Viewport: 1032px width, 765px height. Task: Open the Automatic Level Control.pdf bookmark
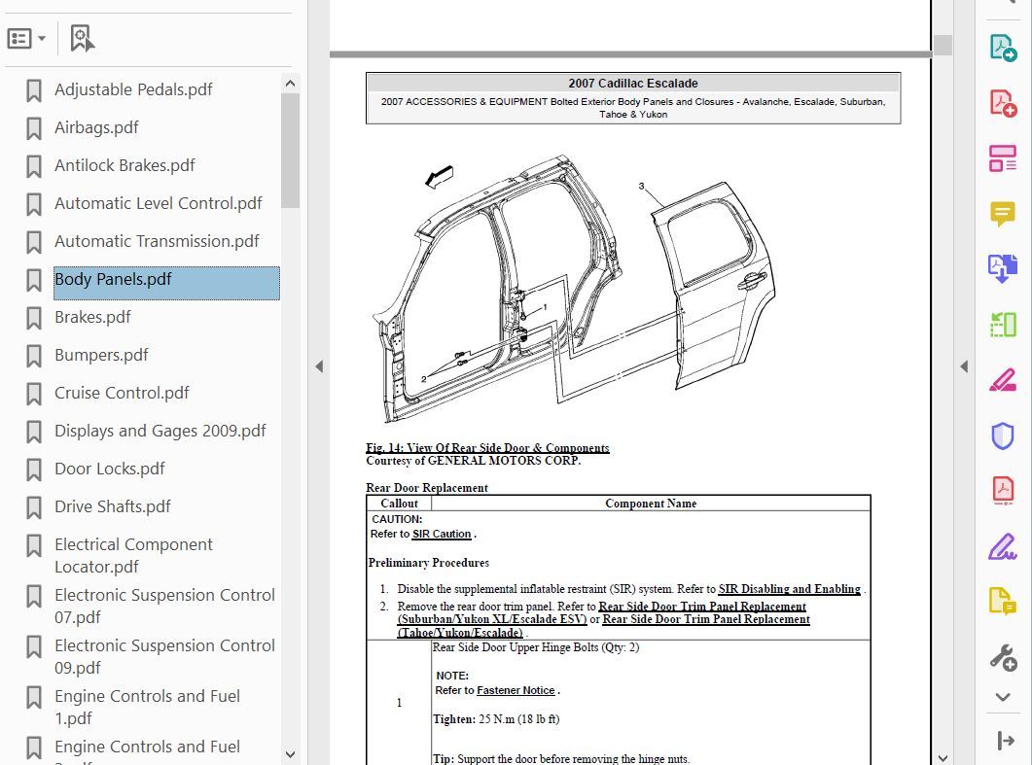point(159,203)
